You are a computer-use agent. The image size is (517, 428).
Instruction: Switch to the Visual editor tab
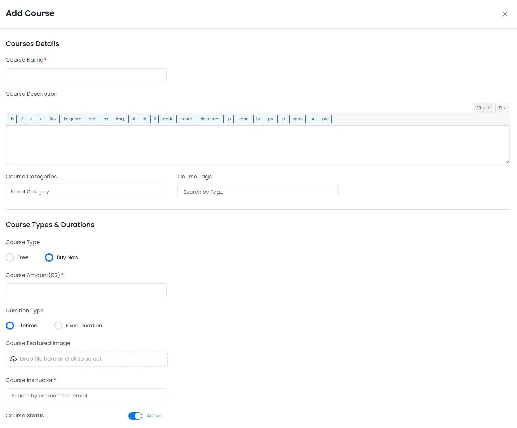click(x=484, y=108)
